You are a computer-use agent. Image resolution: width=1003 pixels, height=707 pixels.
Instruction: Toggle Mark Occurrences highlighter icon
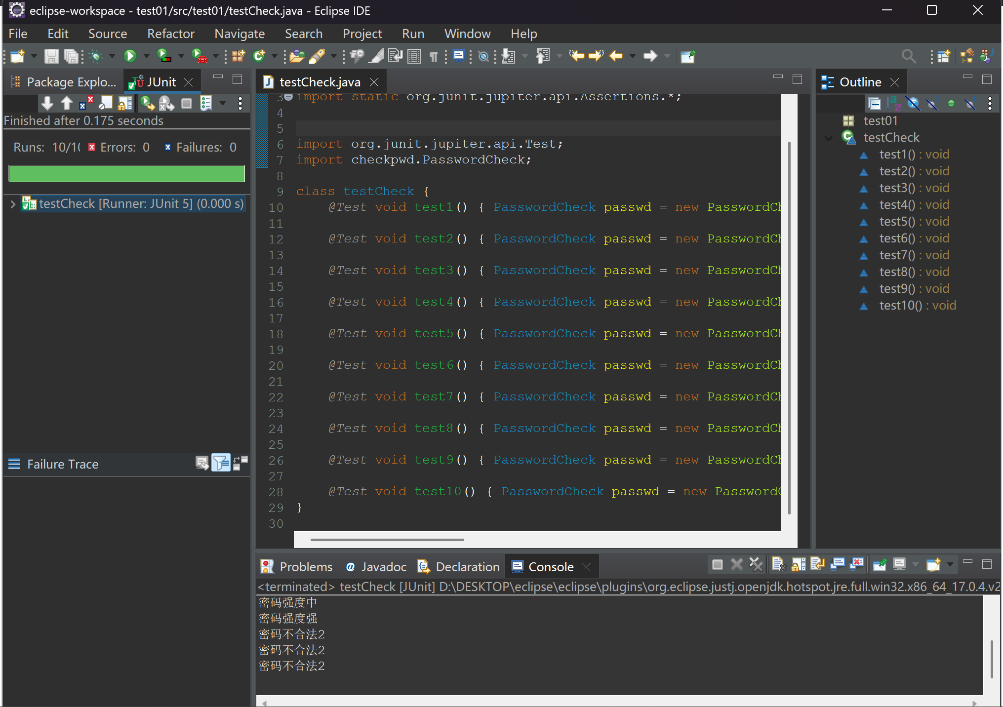click(376, 56)
